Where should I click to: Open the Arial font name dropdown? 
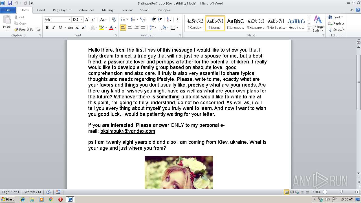tap(69, 19)
